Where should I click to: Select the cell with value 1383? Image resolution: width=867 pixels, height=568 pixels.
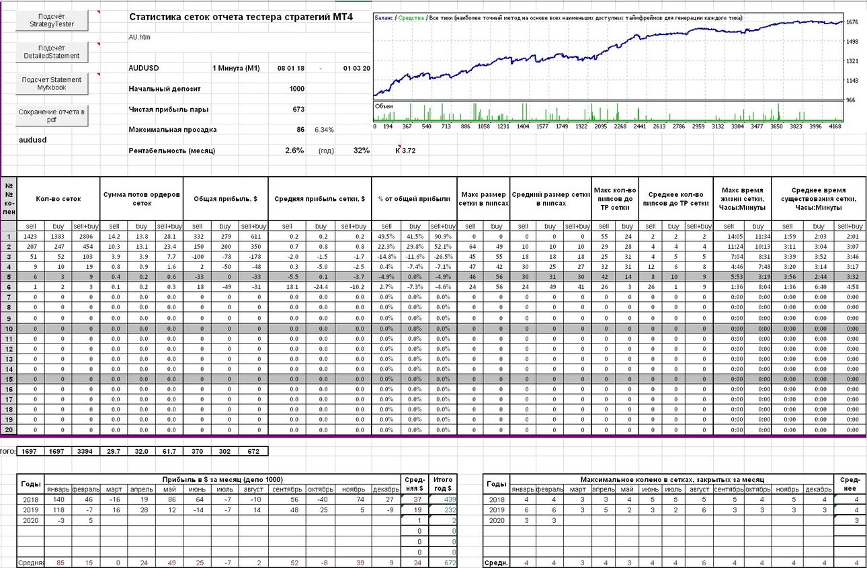tap(58, 237)
